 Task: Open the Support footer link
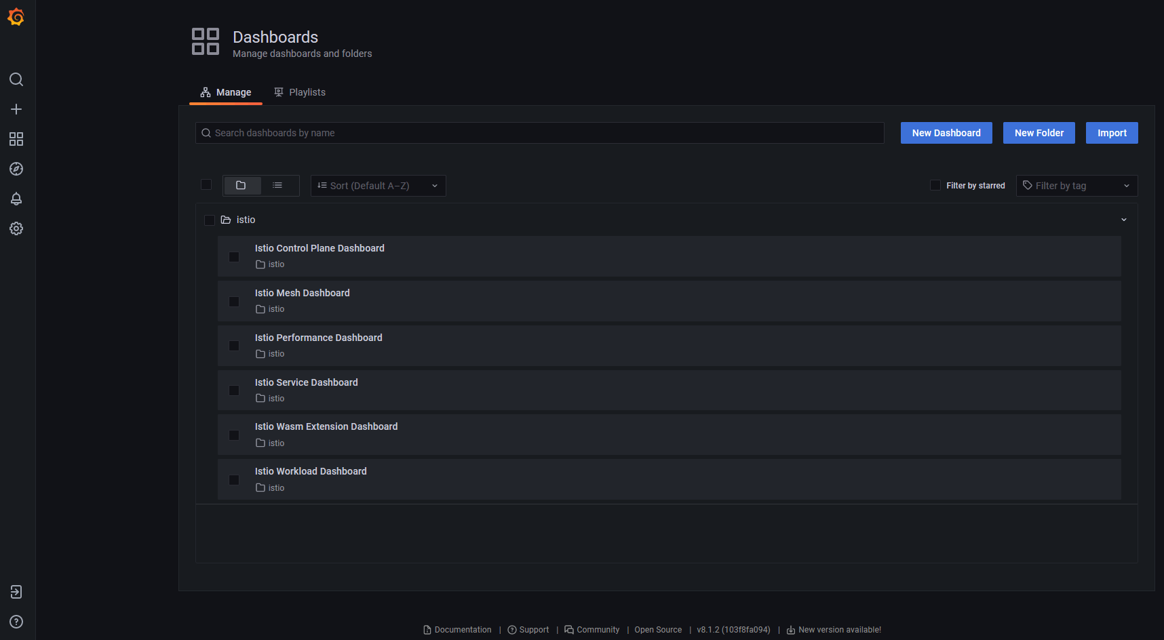tap(528, 630)
